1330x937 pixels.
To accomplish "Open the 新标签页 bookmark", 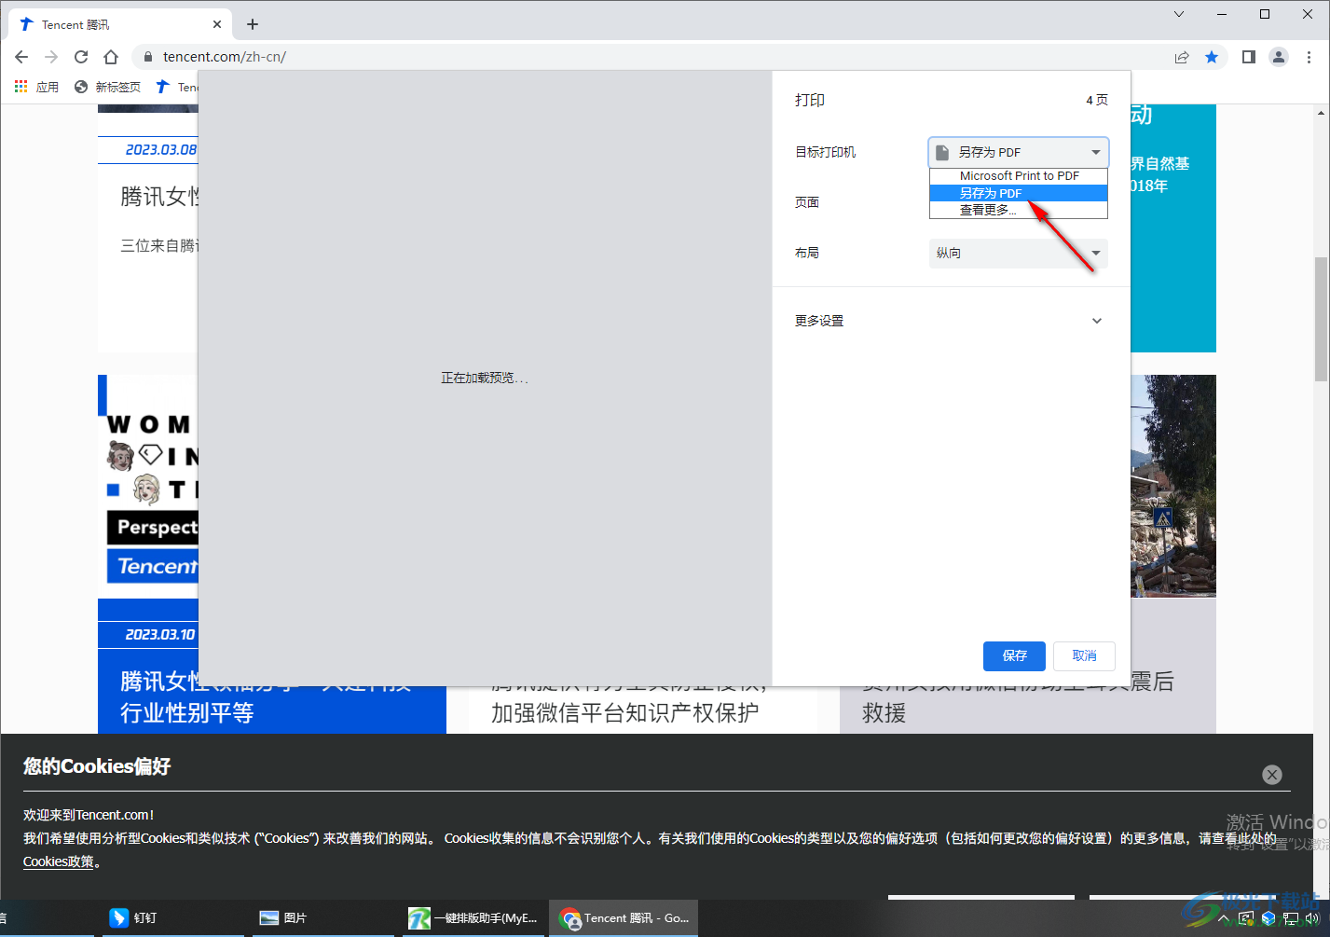I will click(x=107, y=87).
